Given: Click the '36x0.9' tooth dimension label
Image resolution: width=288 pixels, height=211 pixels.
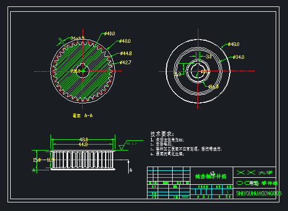Looking at the screenshot, I should click(x=78, y=38).
